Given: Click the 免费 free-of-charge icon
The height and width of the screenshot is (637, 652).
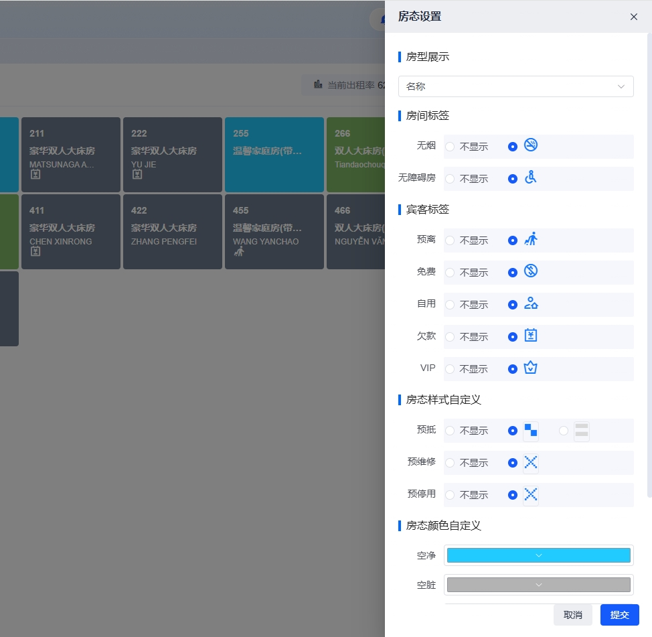Looking at the screenshot, I should pyautogui.click(x=530, y=271).
